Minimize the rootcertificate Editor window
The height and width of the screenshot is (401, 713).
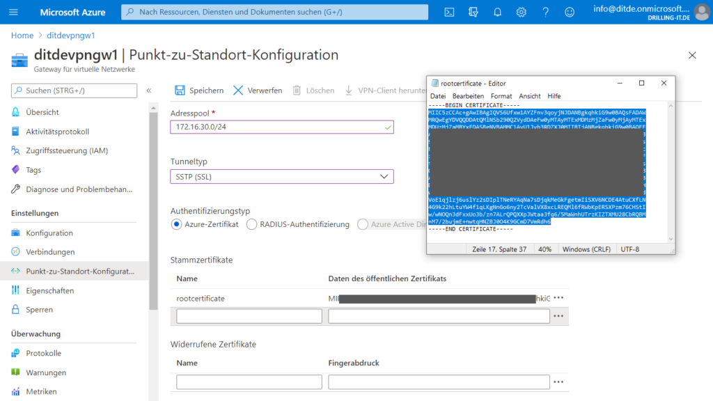pos(620,84)
